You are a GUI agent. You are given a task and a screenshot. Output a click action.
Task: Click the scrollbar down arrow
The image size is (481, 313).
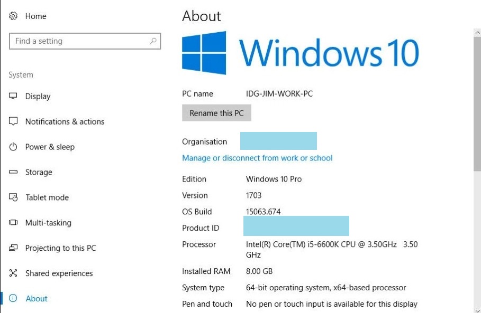pos(477,309)
